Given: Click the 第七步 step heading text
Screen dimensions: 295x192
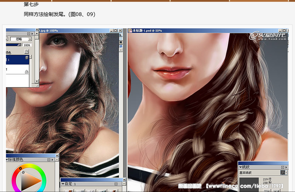Looking at the screenshot, I should point(31,4).
